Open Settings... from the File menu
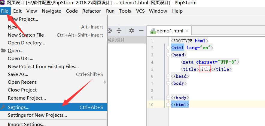 [x=53, y=107]
